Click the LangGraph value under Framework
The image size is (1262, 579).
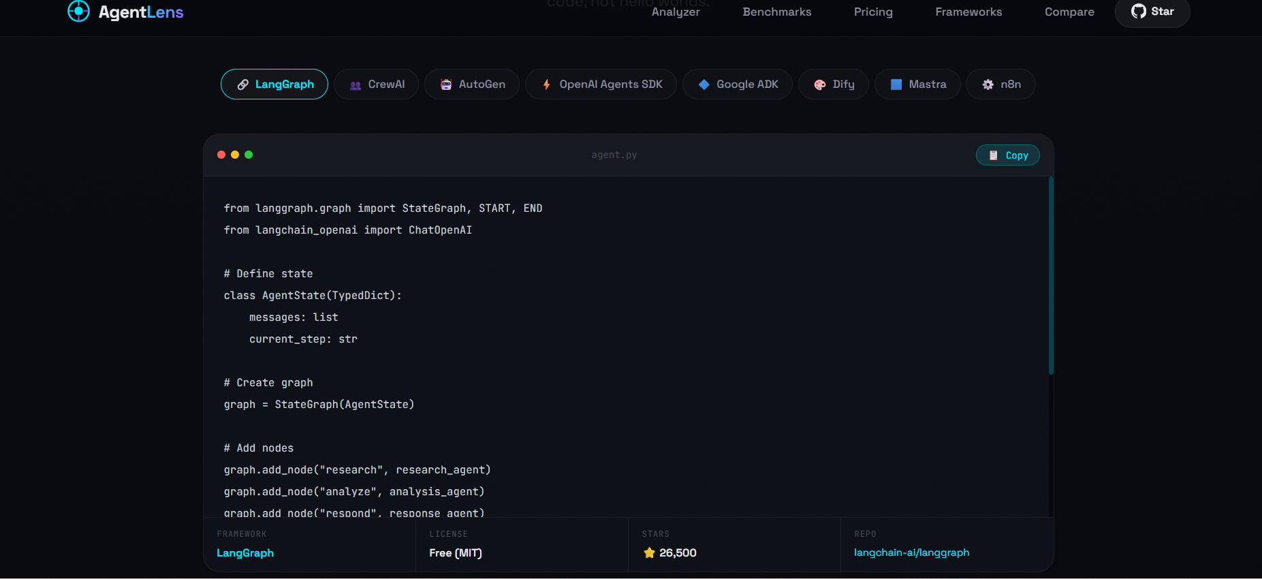pos(245,553)
